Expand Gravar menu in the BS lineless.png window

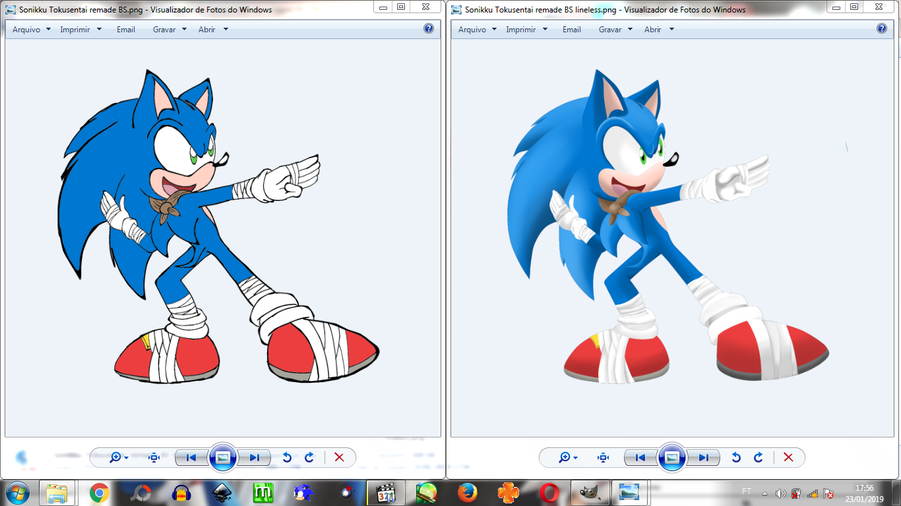[615, 30]
